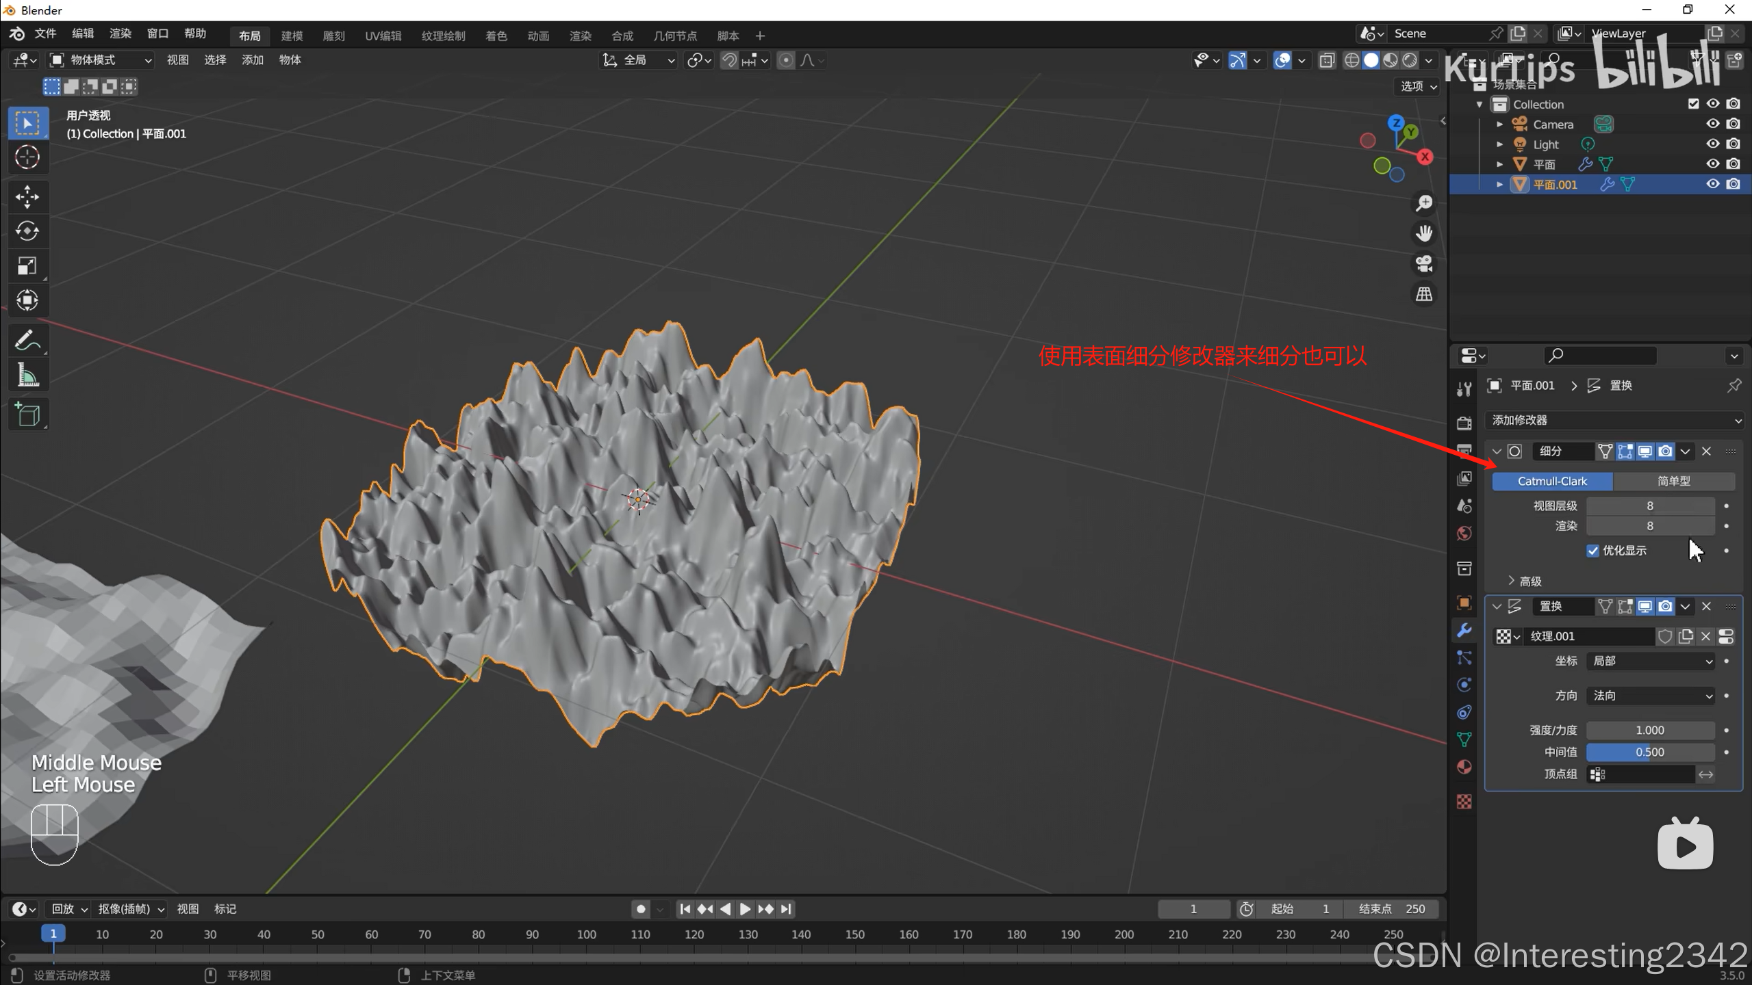Select the Scale tool
1752x985 pixels.
[27, 266]
